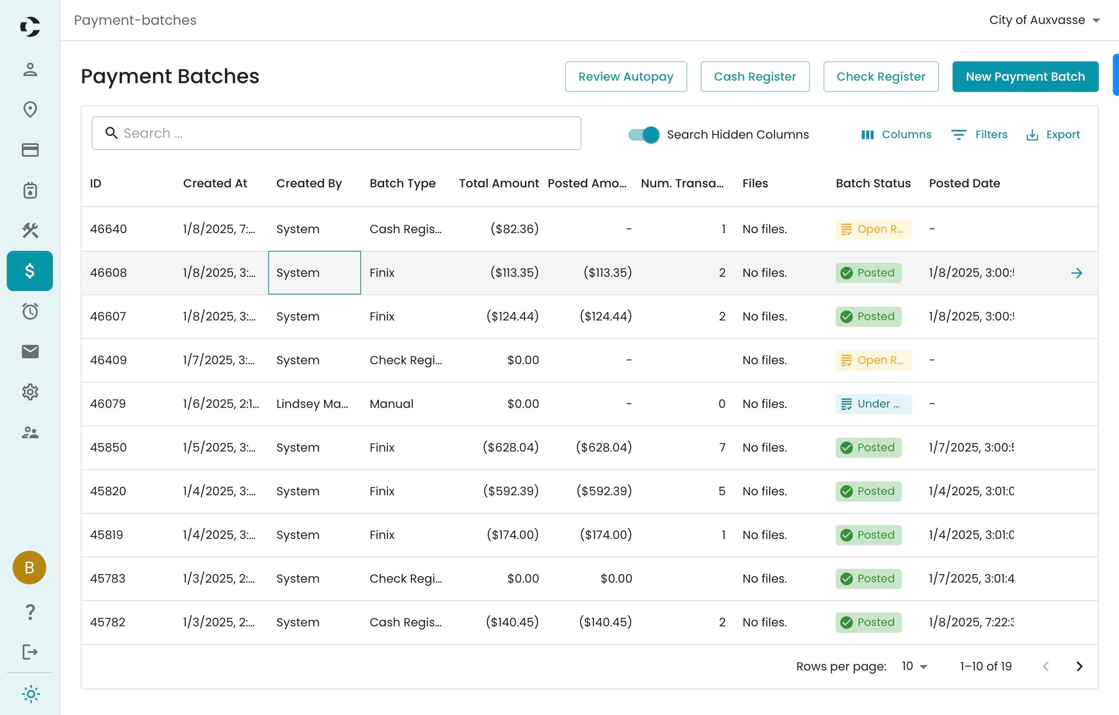Open the Columns selector

tap(896, 135)
